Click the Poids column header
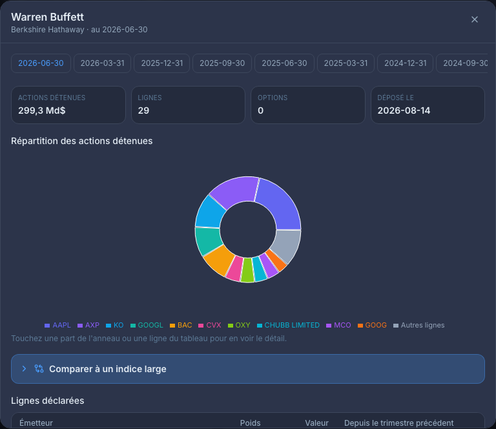This screenshot has height=429, width=496. tap(250, 423)
